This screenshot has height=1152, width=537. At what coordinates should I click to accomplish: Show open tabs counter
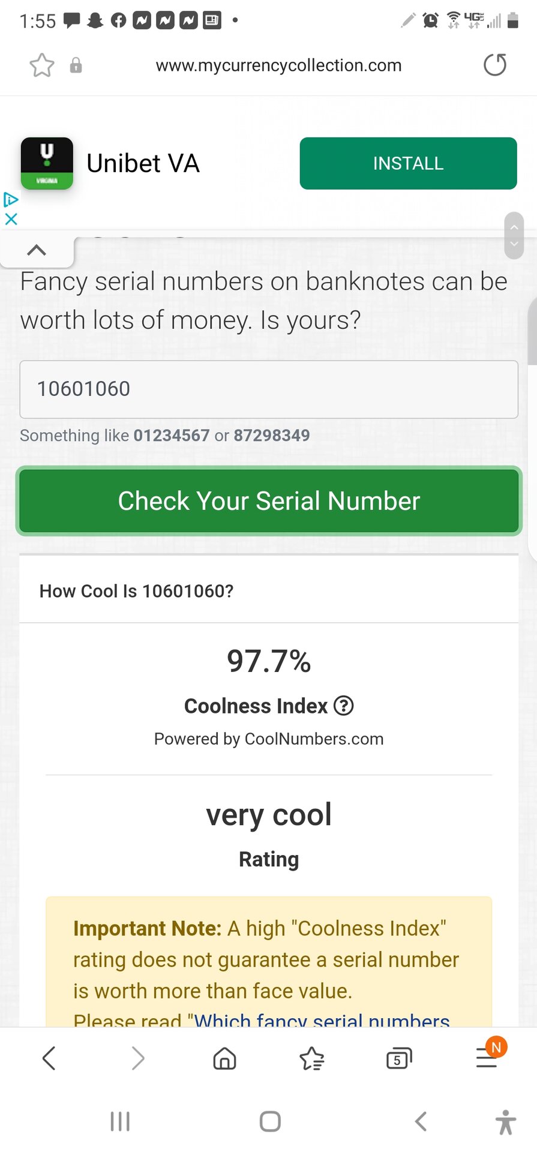399,1058
